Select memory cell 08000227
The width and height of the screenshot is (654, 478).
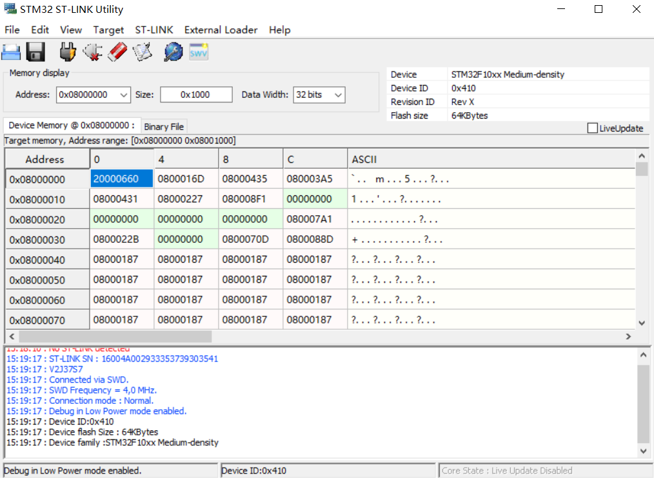pyautogui.click(x=186, y=199)
